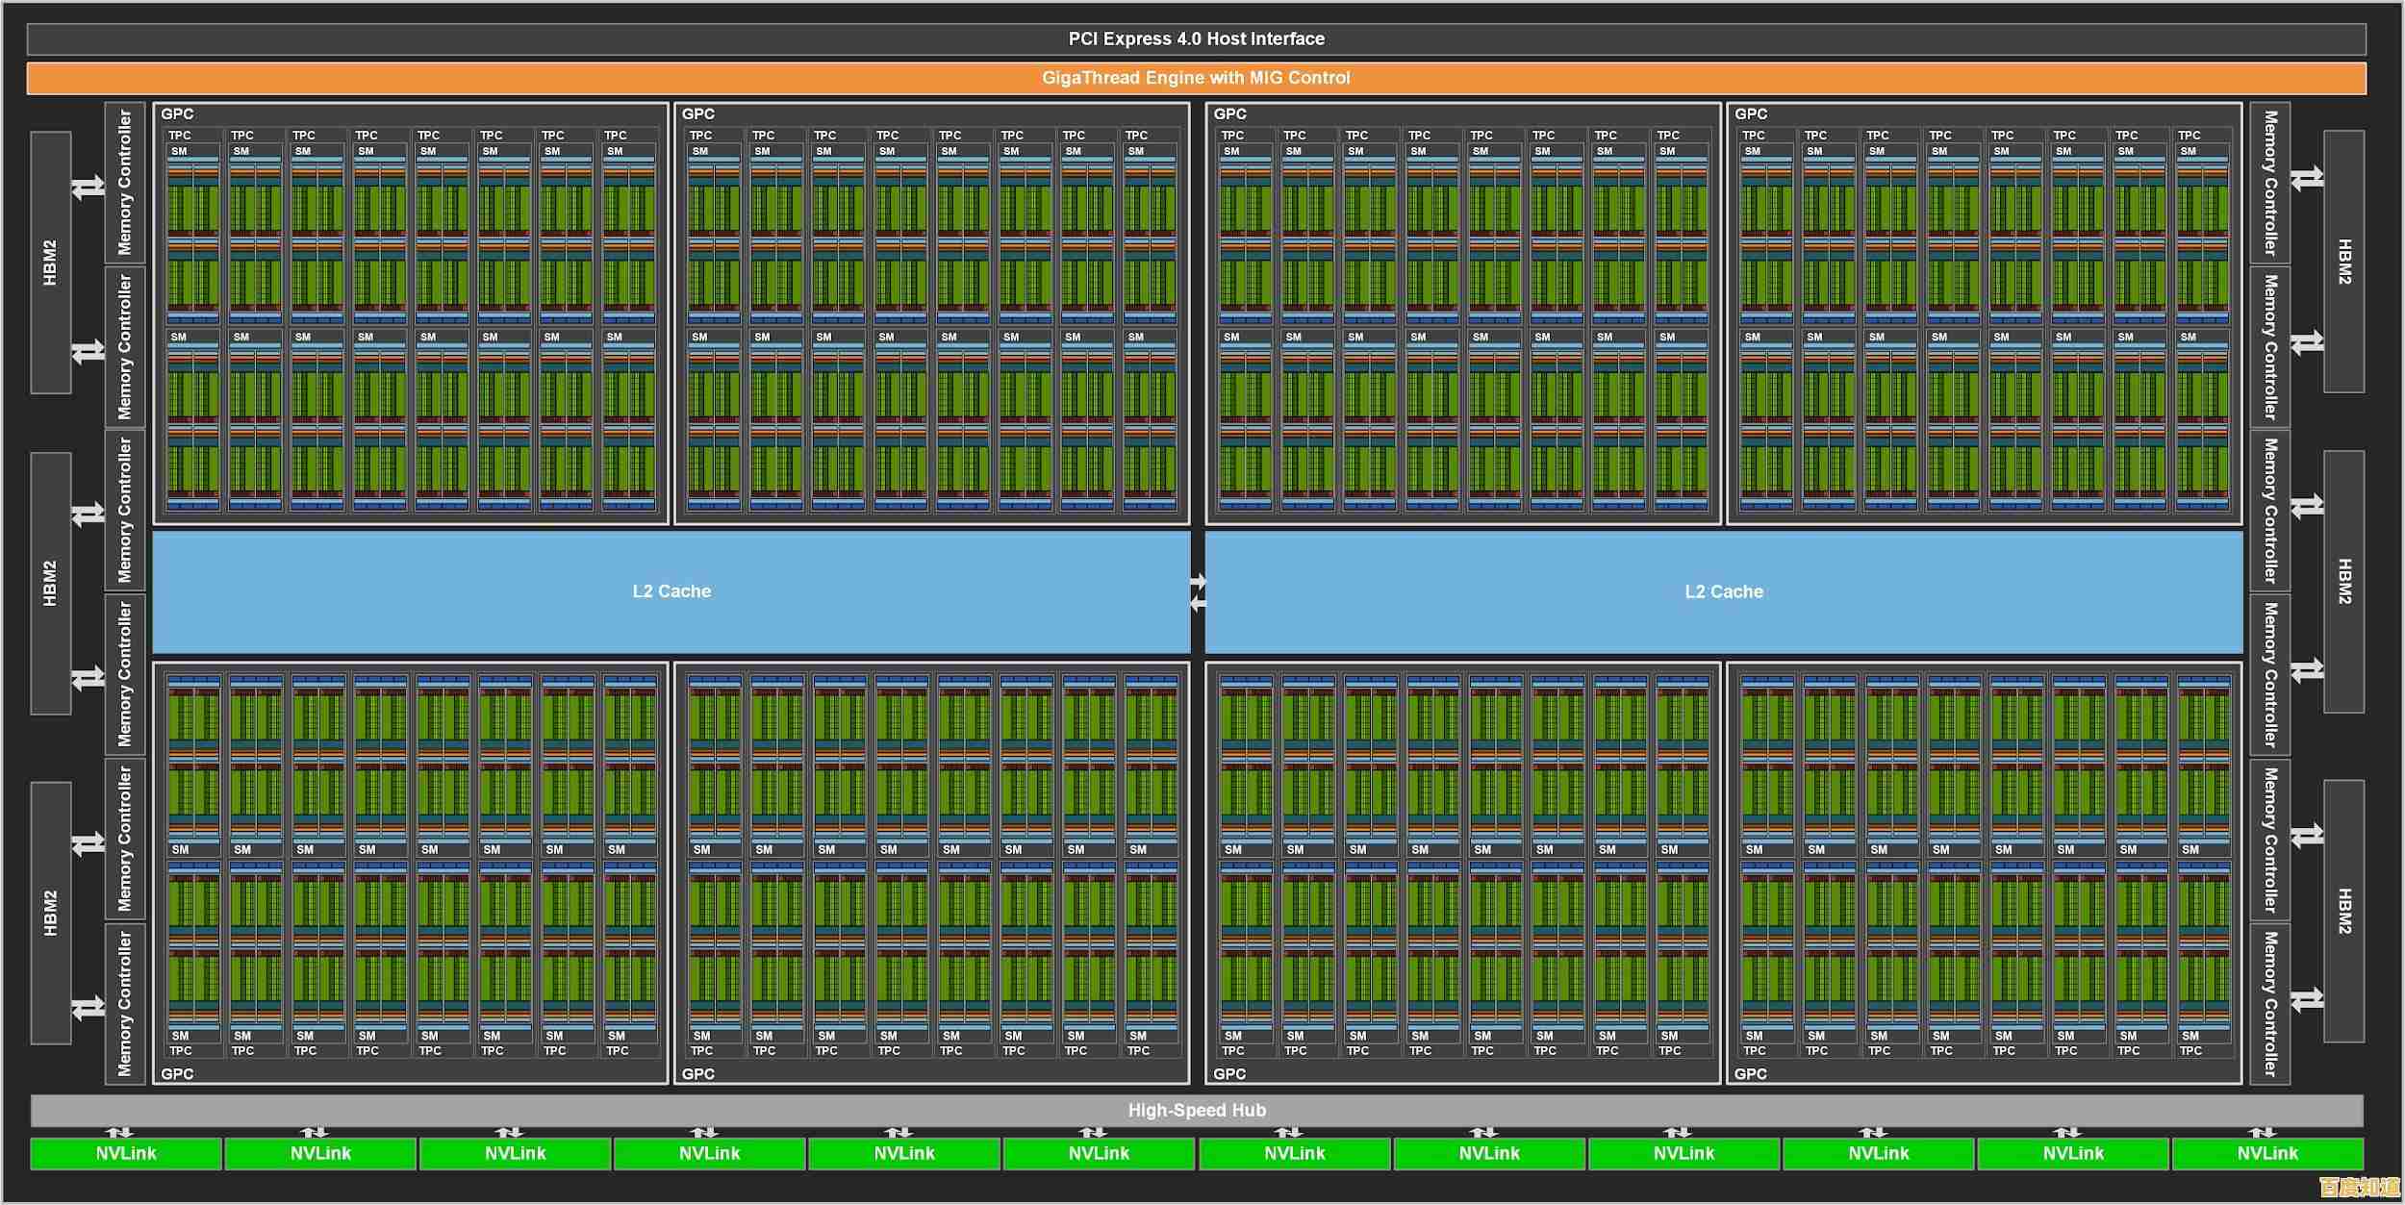Viewport: 2405px width, 1205px height.
Task: Click the arrows beside the bottom-right Memory Controller
Action: click(x=2306, y=1000)
